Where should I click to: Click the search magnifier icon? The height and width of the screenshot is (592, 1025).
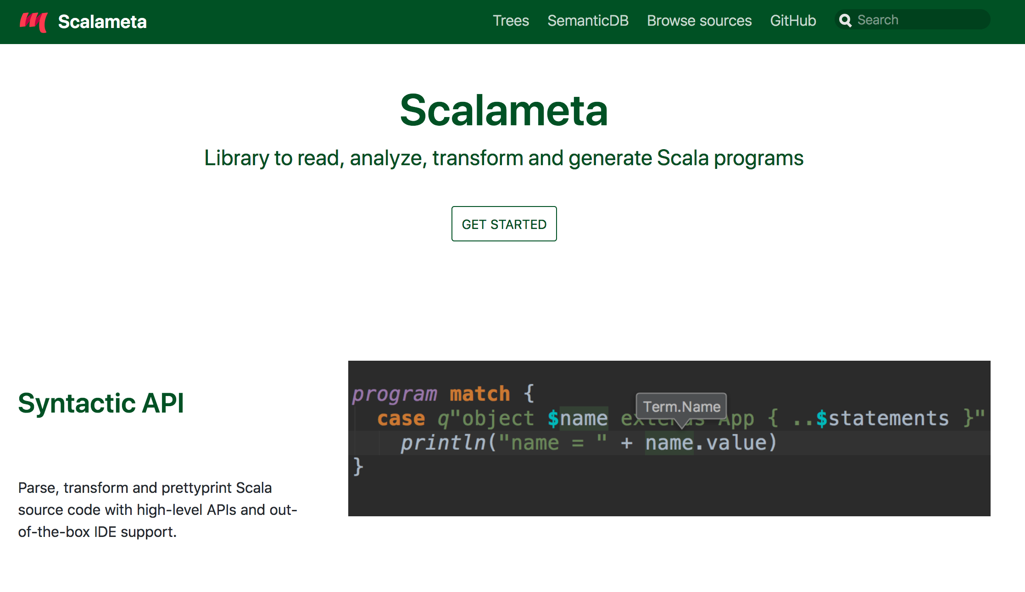tap(845, 20)
